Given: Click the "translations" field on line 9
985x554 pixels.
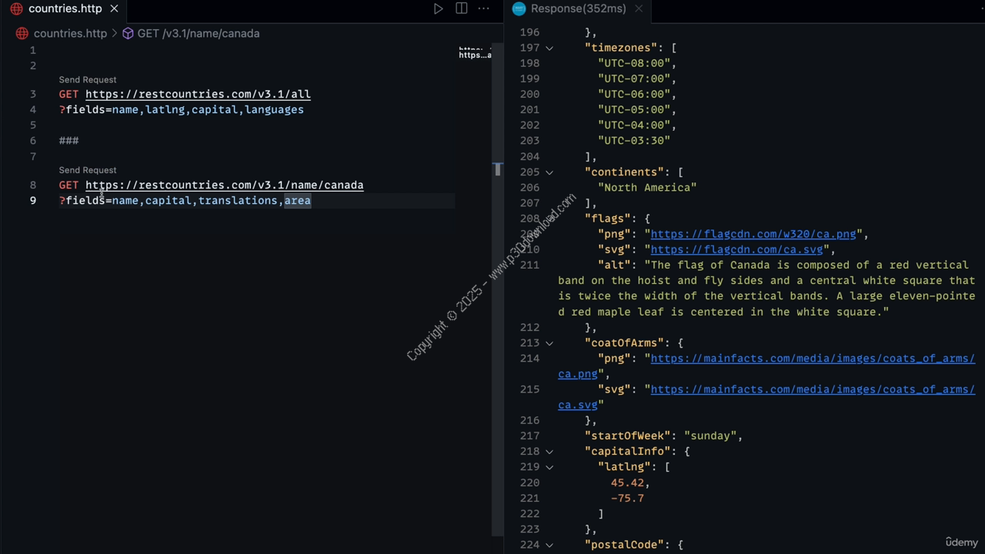Looking at the screenshot, I should pyautogui.click(x=238, y=200).
